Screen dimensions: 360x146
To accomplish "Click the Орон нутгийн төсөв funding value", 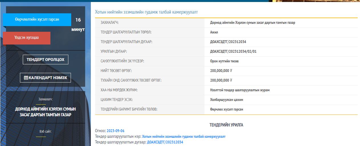I will tap(224, 61).
